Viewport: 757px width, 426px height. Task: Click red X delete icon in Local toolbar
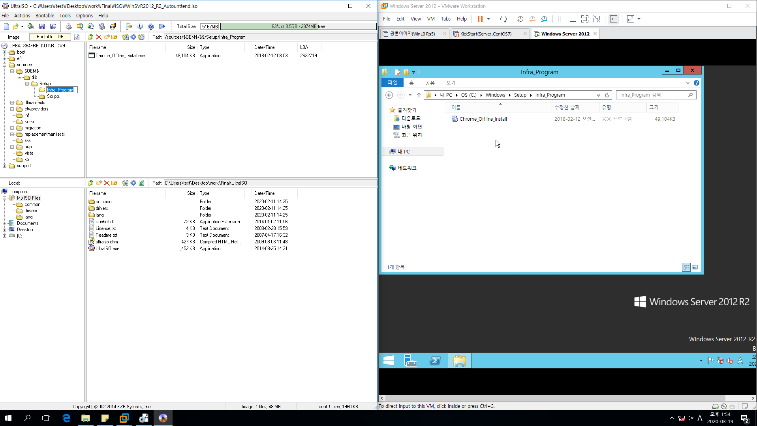click(107, 183)
